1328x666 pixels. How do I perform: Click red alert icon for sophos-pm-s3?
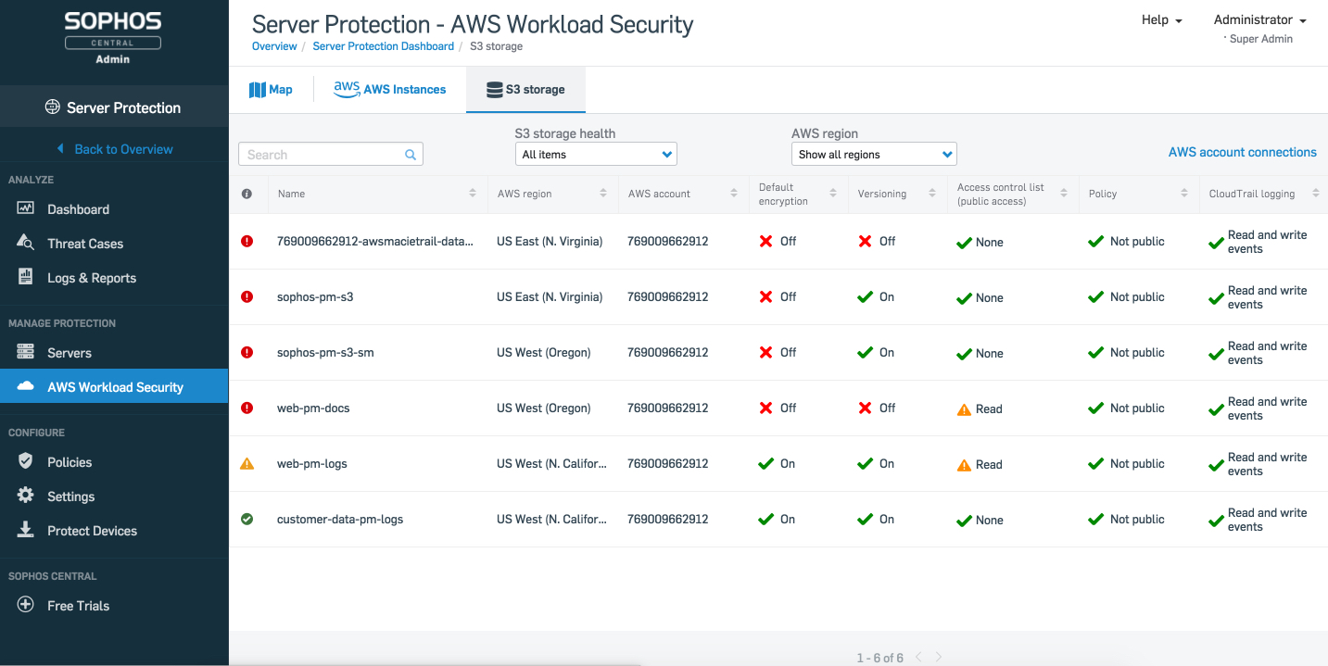247,296
